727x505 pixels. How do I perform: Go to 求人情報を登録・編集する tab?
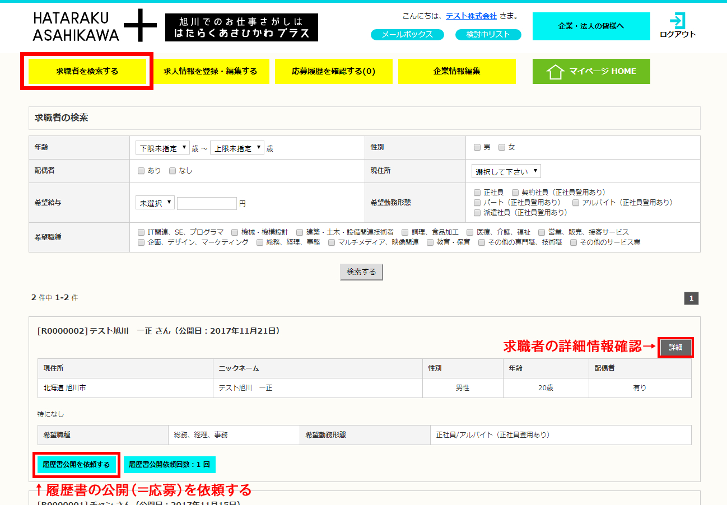210,71
